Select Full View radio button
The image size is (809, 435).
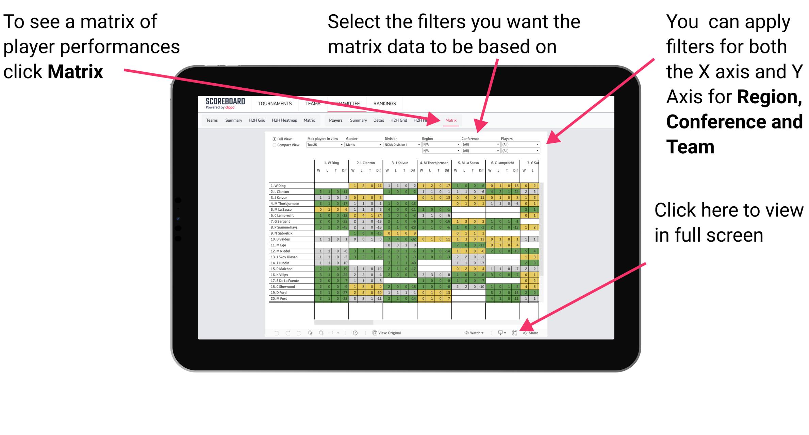[274, 140]
